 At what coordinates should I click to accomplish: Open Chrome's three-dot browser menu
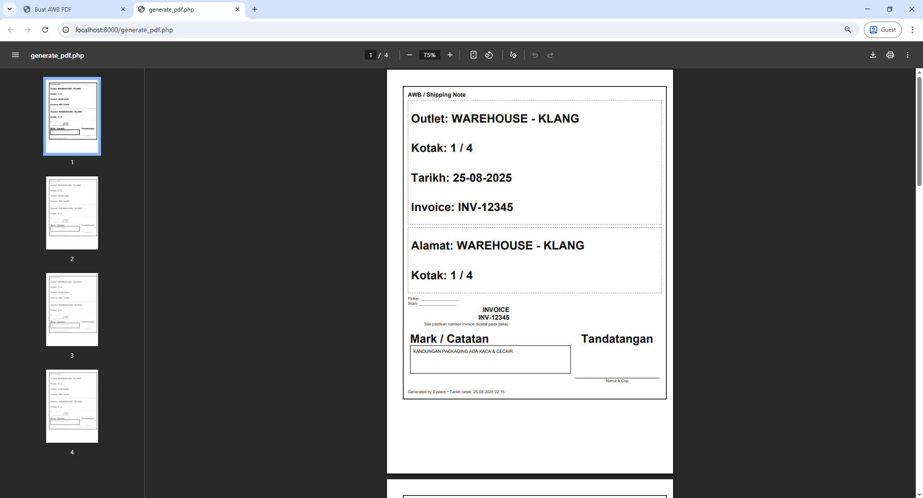click(x=912, y=29)
